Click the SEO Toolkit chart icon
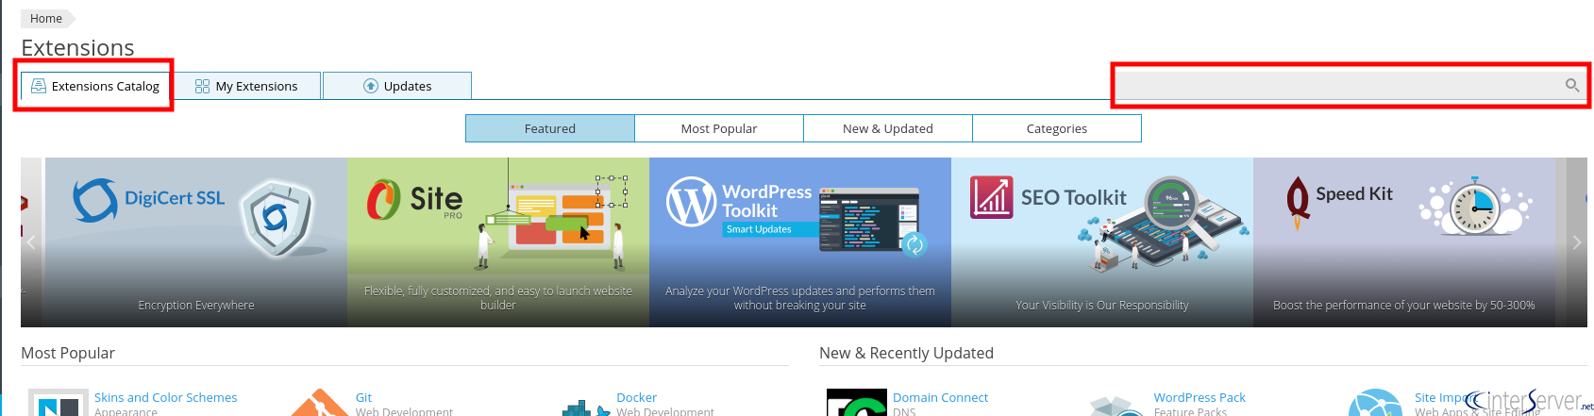The height and width of the screenshot is (416, 1594). pyautogui.click(x=992, y=197)
